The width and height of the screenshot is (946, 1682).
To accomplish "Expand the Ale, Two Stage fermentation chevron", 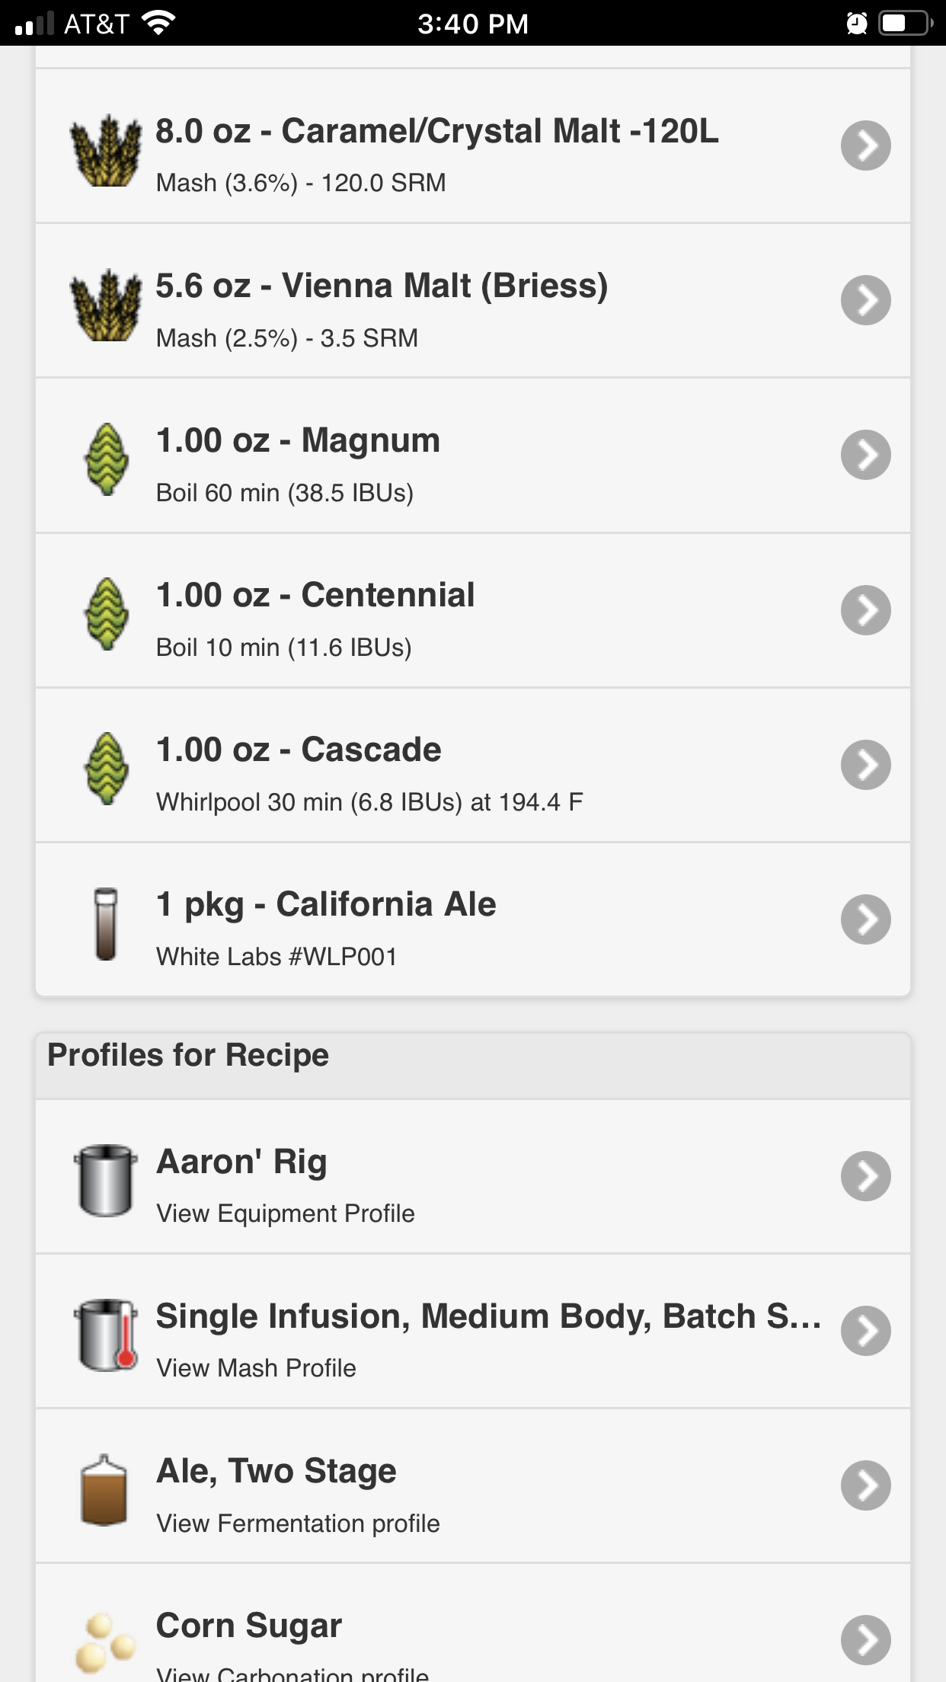I will (x=866, y=1485).
